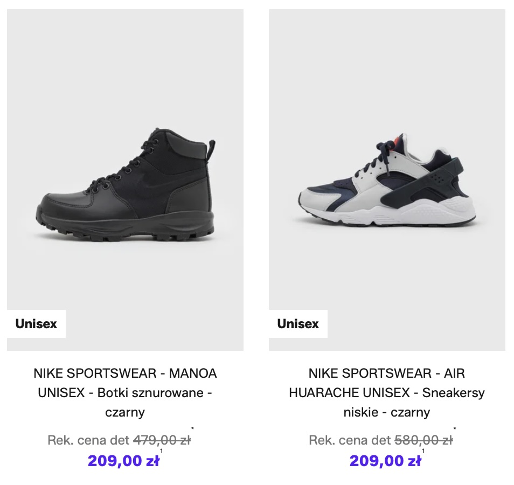Click the asterisk beside the 580,00 zł price

(455, 430)
